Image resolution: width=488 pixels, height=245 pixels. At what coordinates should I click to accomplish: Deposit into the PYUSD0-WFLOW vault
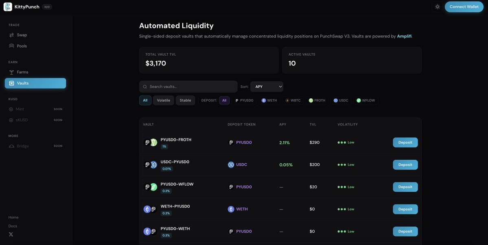405,187
